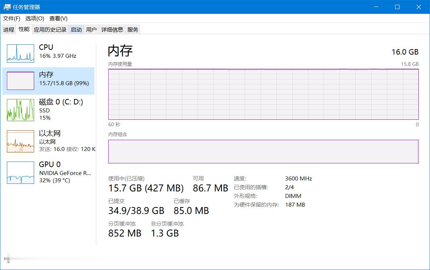This screenshot has width=430, height=270.
Task: Click the 15.7/15.8 GB (99%) memory reading
Action: (x=64, y=83)
